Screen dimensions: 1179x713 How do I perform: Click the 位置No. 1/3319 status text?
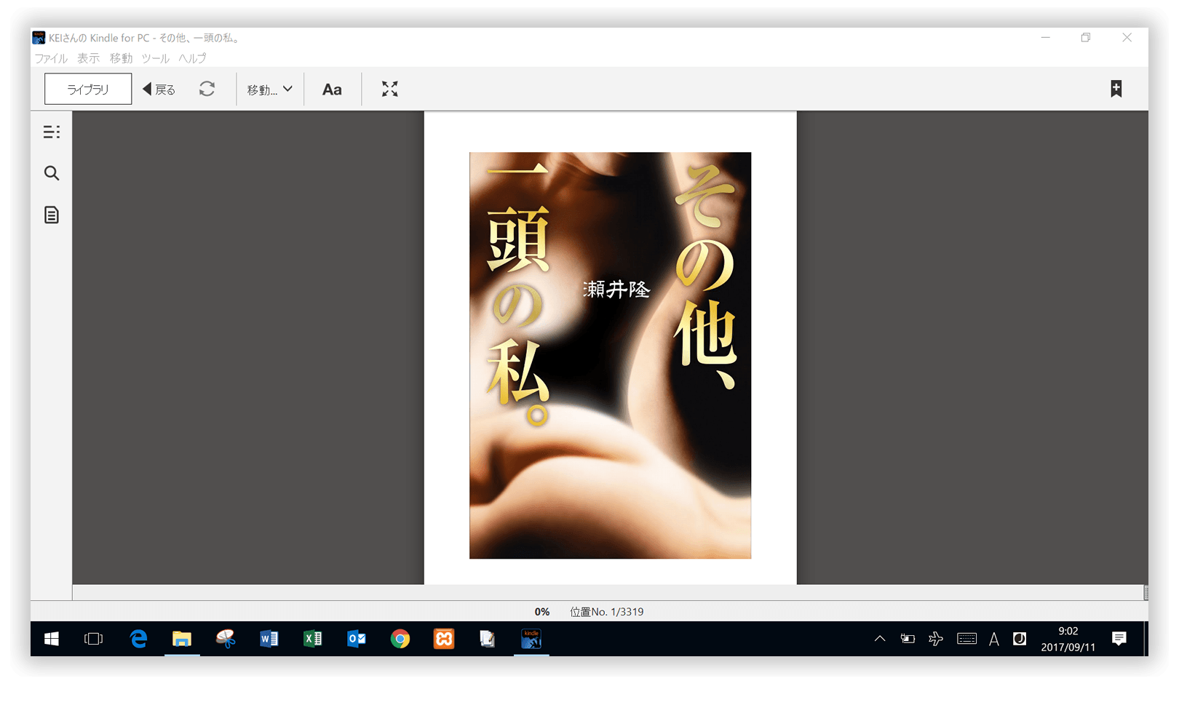coord(606,612)
